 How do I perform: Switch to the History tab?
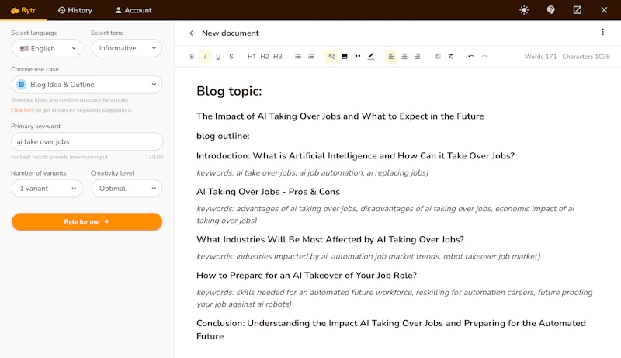pos(75,10)
